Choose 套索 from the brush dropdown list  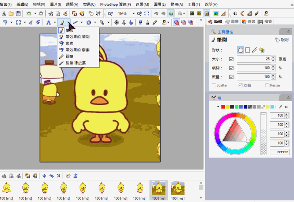(x=78, y=43)
